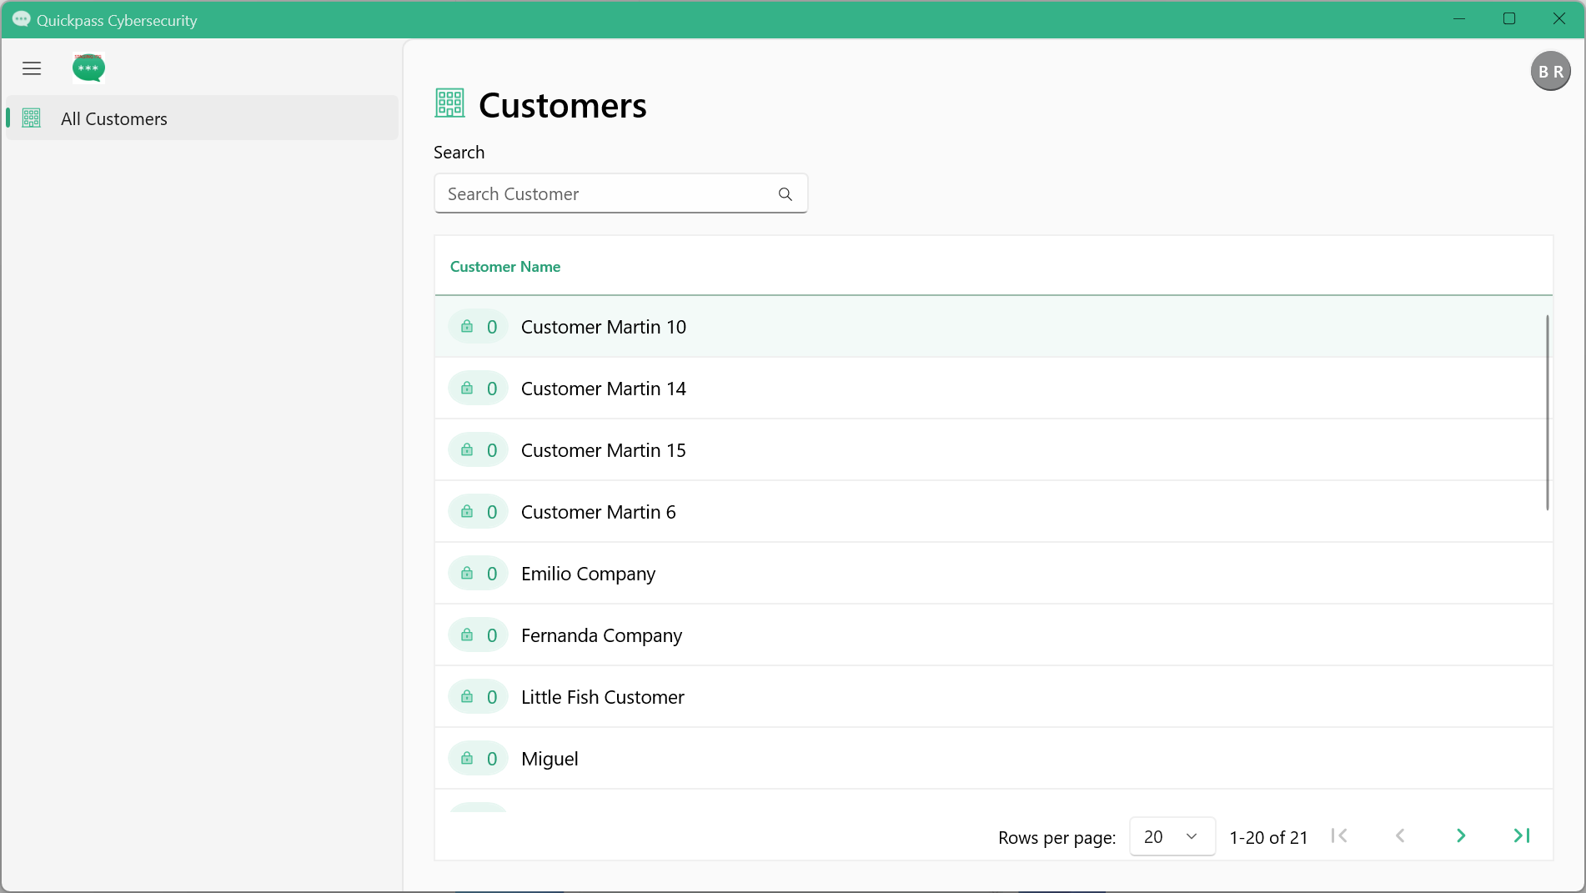Click the lock badge beside Miguel
Image resolution: width=1586 pixels, height=893 pixels.
coord(479,759)
